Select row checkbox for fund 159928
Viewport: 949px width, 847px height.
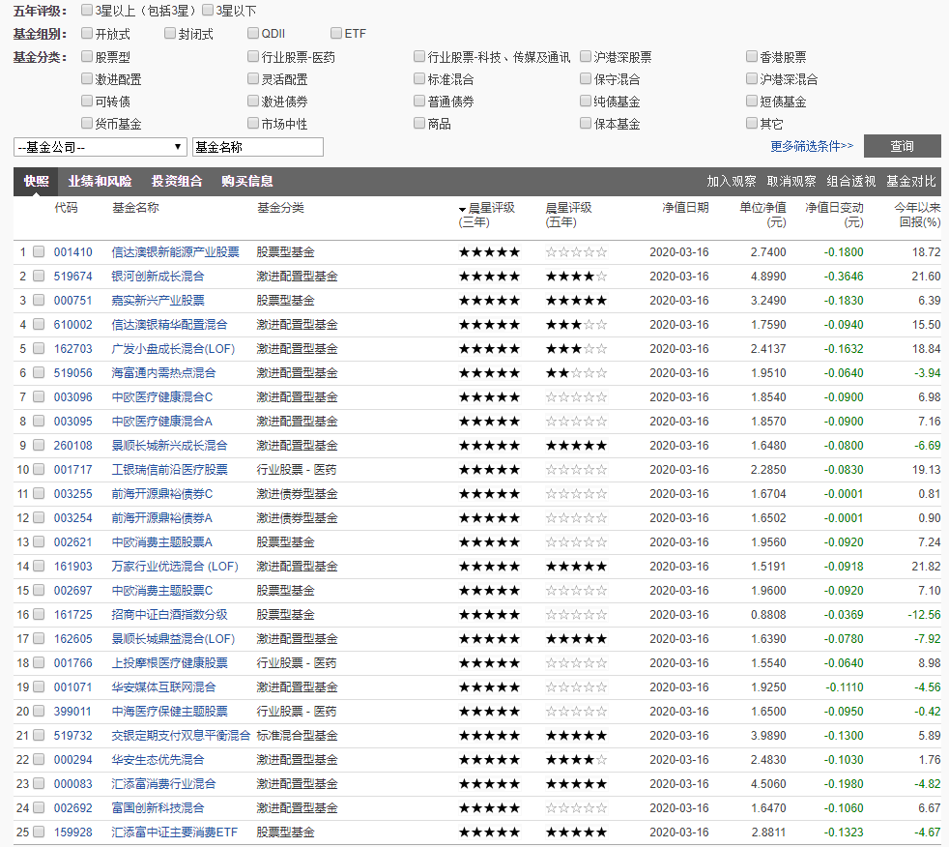[38, 832]
